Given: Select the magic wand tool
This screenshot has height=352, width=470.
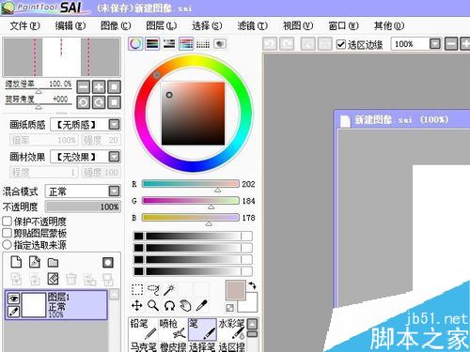Looking at the screenshot, I should (x=169, y=290).
